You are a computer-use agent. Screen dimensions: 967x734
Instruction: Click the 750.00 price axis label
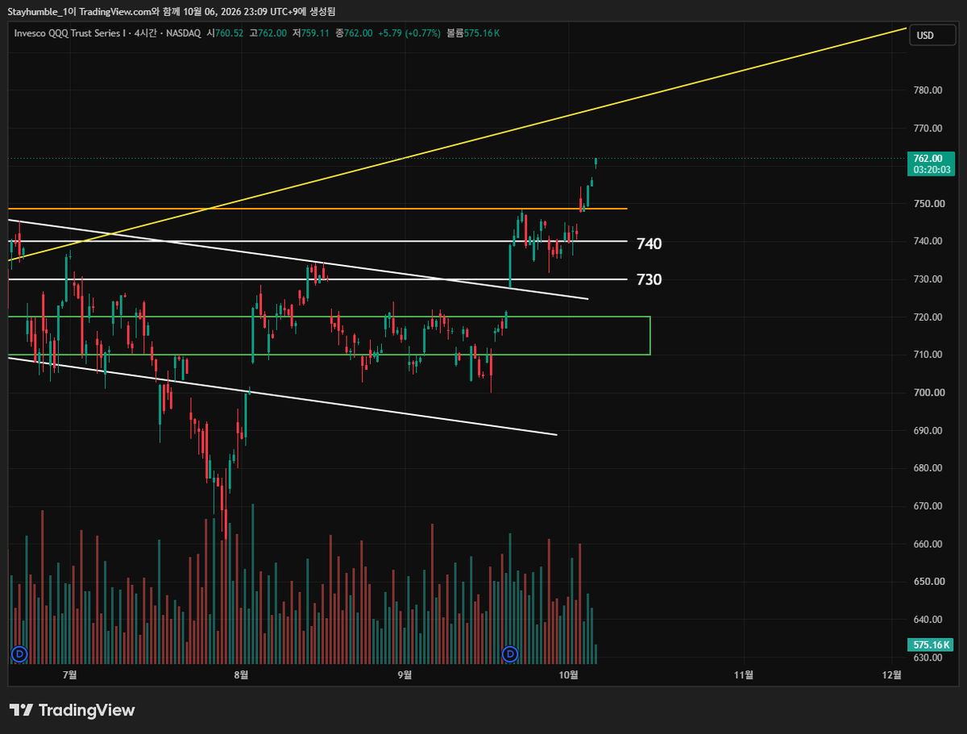928,204
